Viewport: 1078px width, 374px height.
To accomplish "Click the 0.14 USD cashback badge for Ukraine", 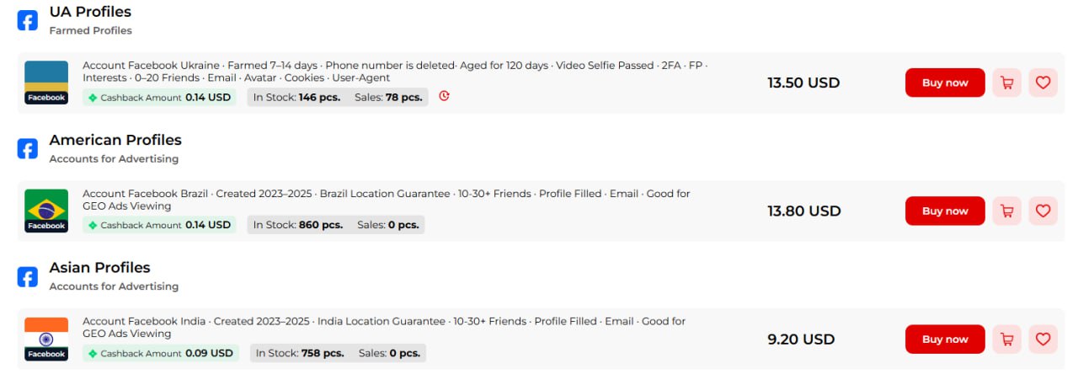I will [x=159, y=98].
